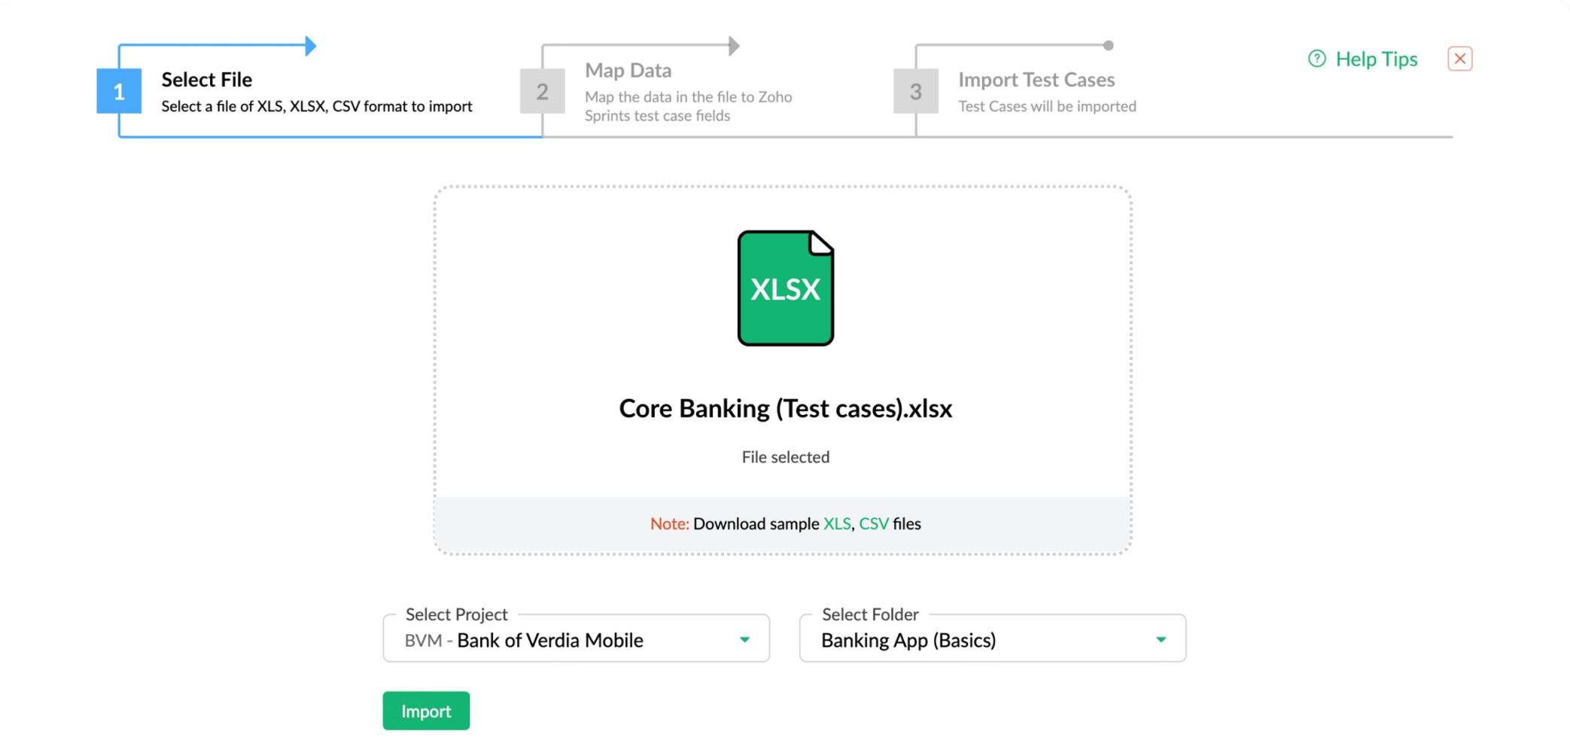Click the Help Tips question mark icon
The image size is (1570, 753).
click(x=1316, y=59)
